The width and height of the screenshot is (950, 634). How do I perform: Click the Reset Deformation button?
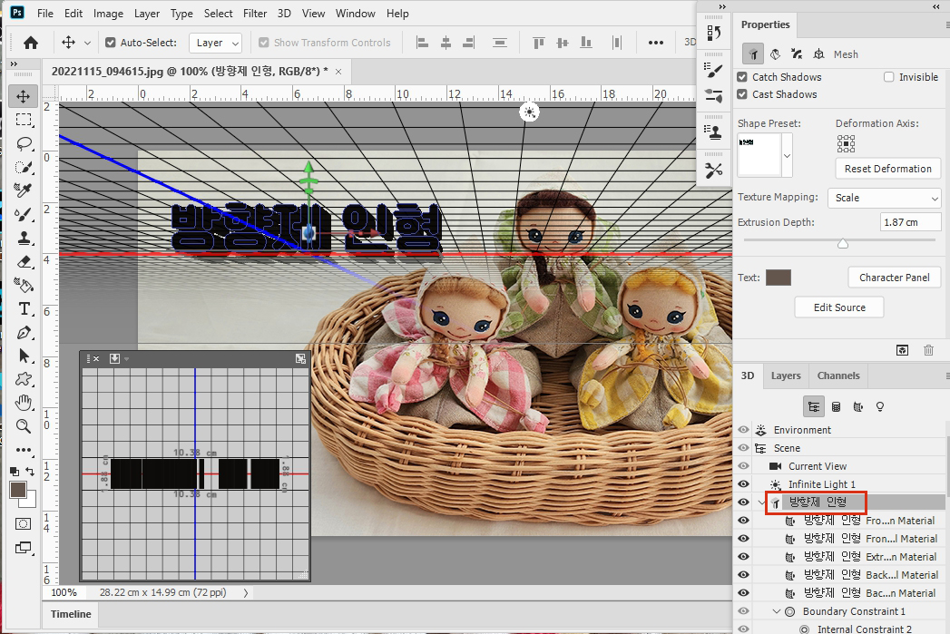point(888,169)
